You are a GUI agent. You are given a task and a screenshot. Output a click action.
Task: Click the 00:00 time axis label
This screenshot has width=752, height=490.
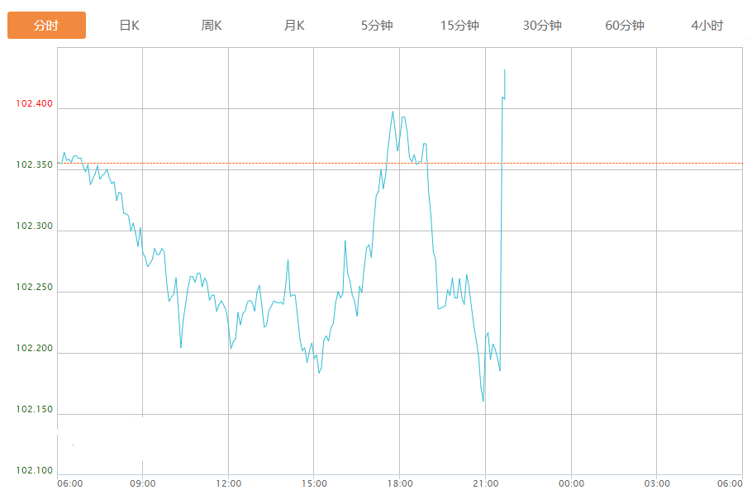click(x=571, y=483)
